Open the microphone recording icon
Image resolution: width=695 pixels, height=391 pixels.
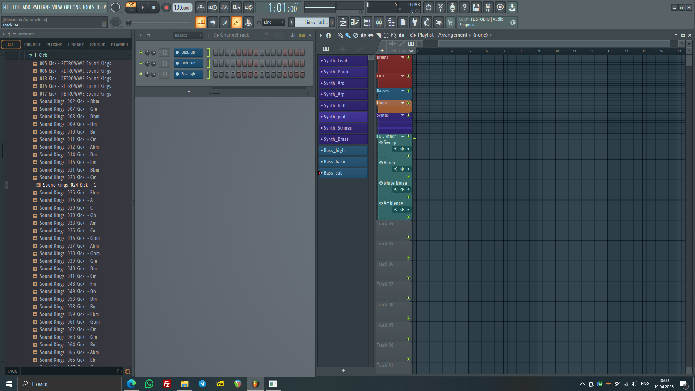pos(452,7)
